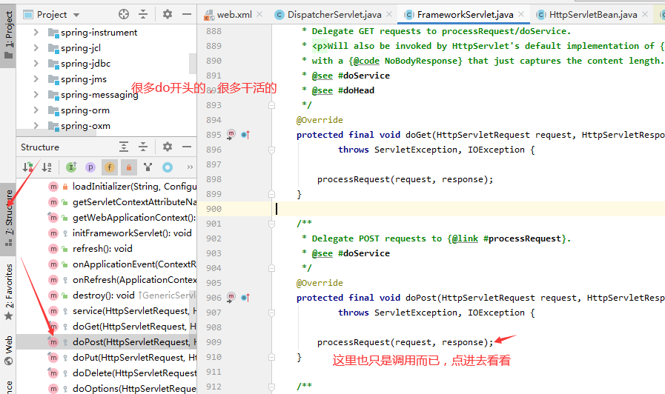This screenshot has height=394, width=665.
Task: Expand the spring-oxm module
Action: click(36, 125)
